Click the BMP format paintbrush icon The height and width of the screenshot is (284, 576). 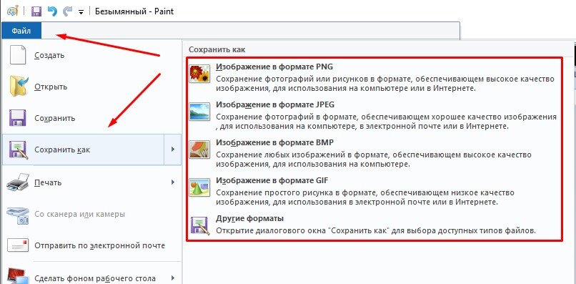pyautogui.click(x=199, y=150)
